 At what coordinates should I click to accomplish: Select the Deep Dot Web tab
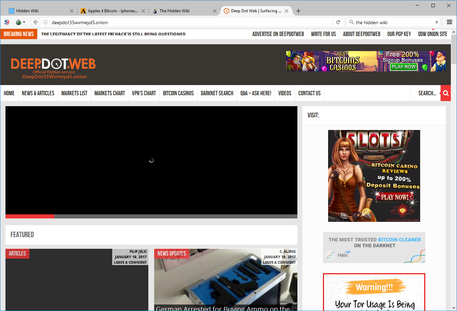coord(256,11)
